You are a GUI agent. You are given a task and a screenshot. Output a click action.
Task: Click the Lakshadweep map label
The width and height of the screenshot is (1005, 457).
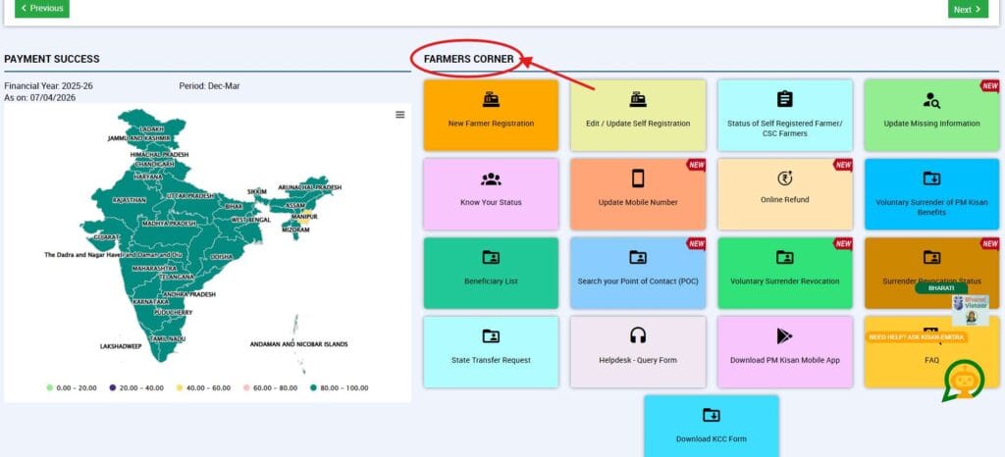pos(121,346)
